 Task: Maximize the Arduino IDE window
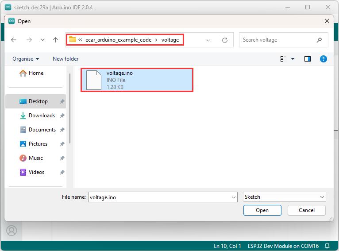click(x=308, y=7)
